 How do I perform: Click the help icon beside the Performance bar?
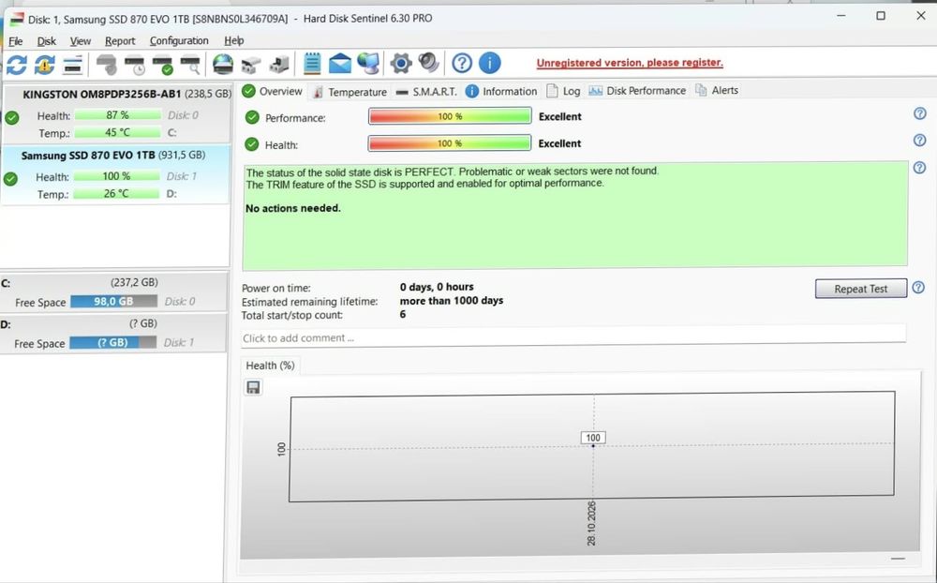coord(920,113)
